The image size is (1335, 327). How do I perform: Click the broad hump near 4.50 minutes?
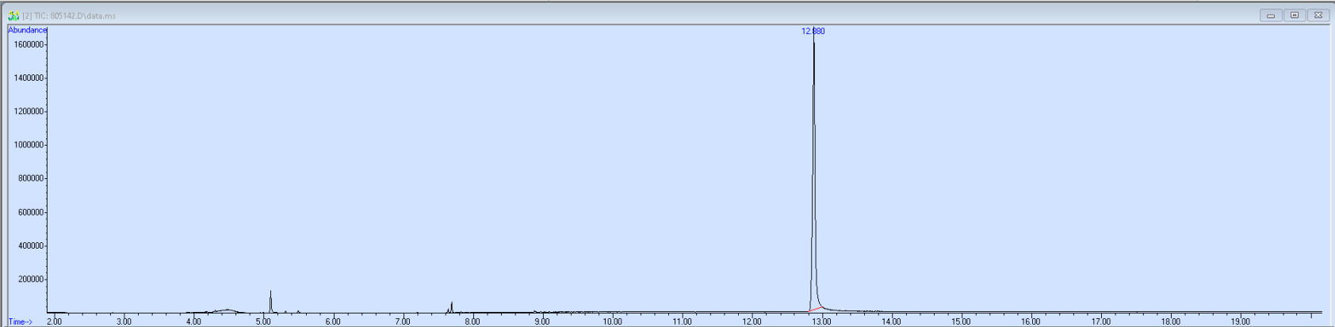(227, 310)
